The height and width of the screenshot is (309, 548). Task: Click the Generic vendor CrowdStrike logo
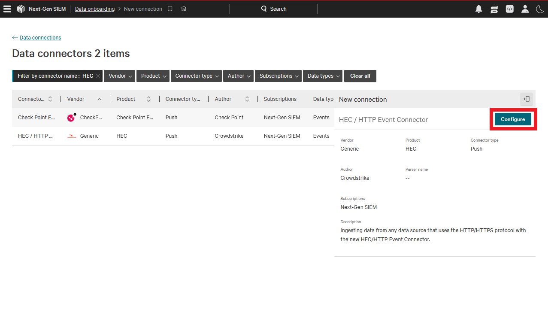pos(72,136)
